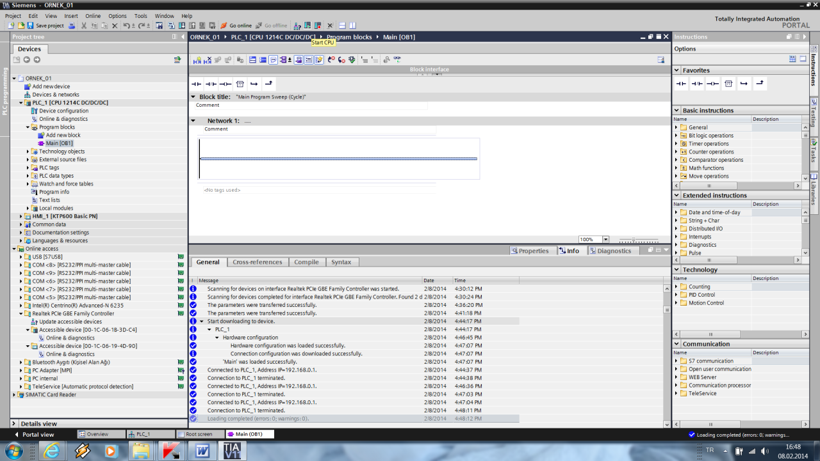Open the Online menu
820x461 pixels.
pyautogui.click(x=93, y=16)
